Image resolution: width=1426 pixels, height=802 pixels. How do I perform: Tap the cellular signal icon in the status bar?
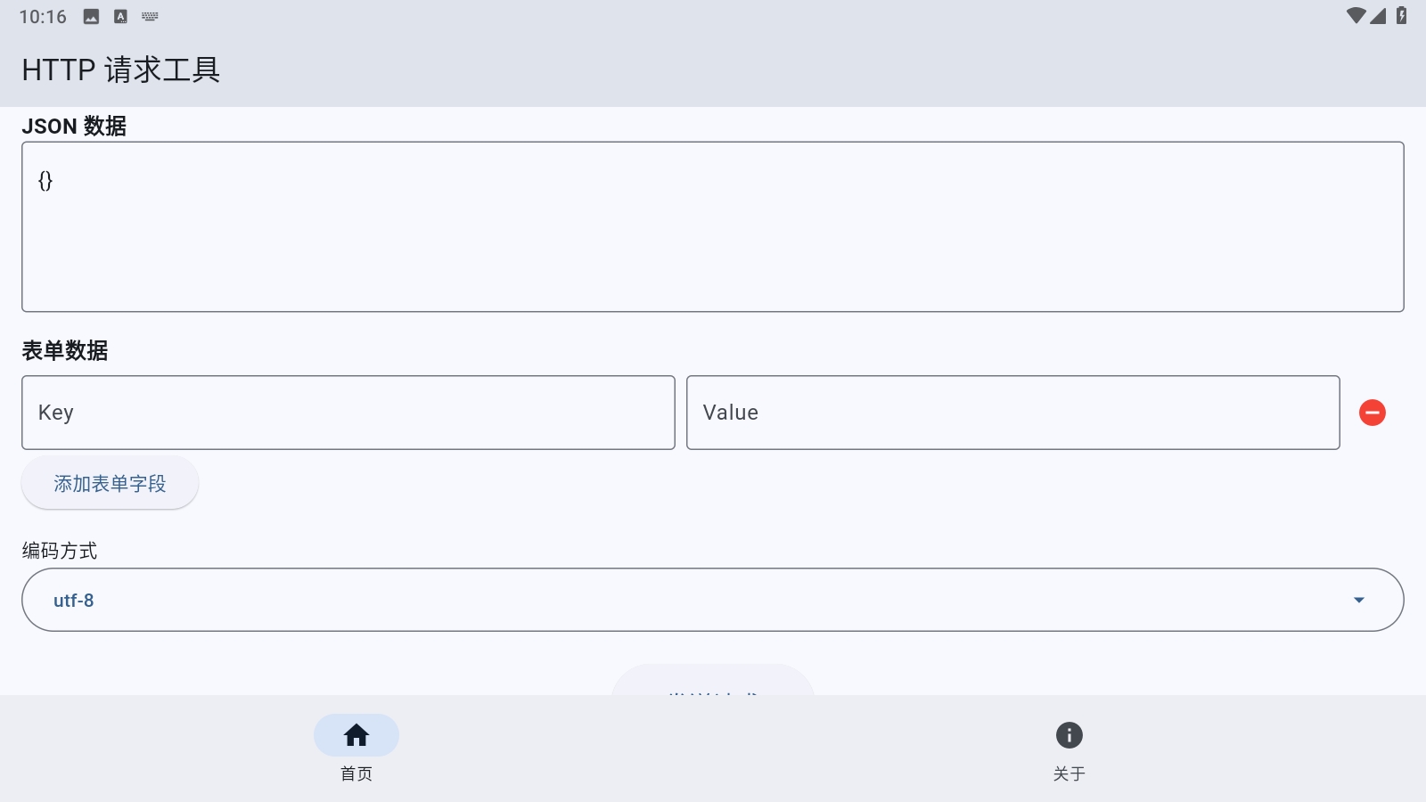pyautogui.click(x=1379, y=16)
